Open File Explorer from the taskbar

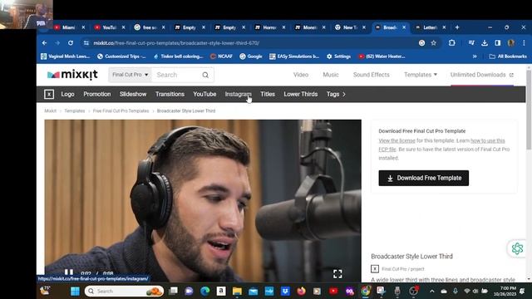click(x=237, y=291)
